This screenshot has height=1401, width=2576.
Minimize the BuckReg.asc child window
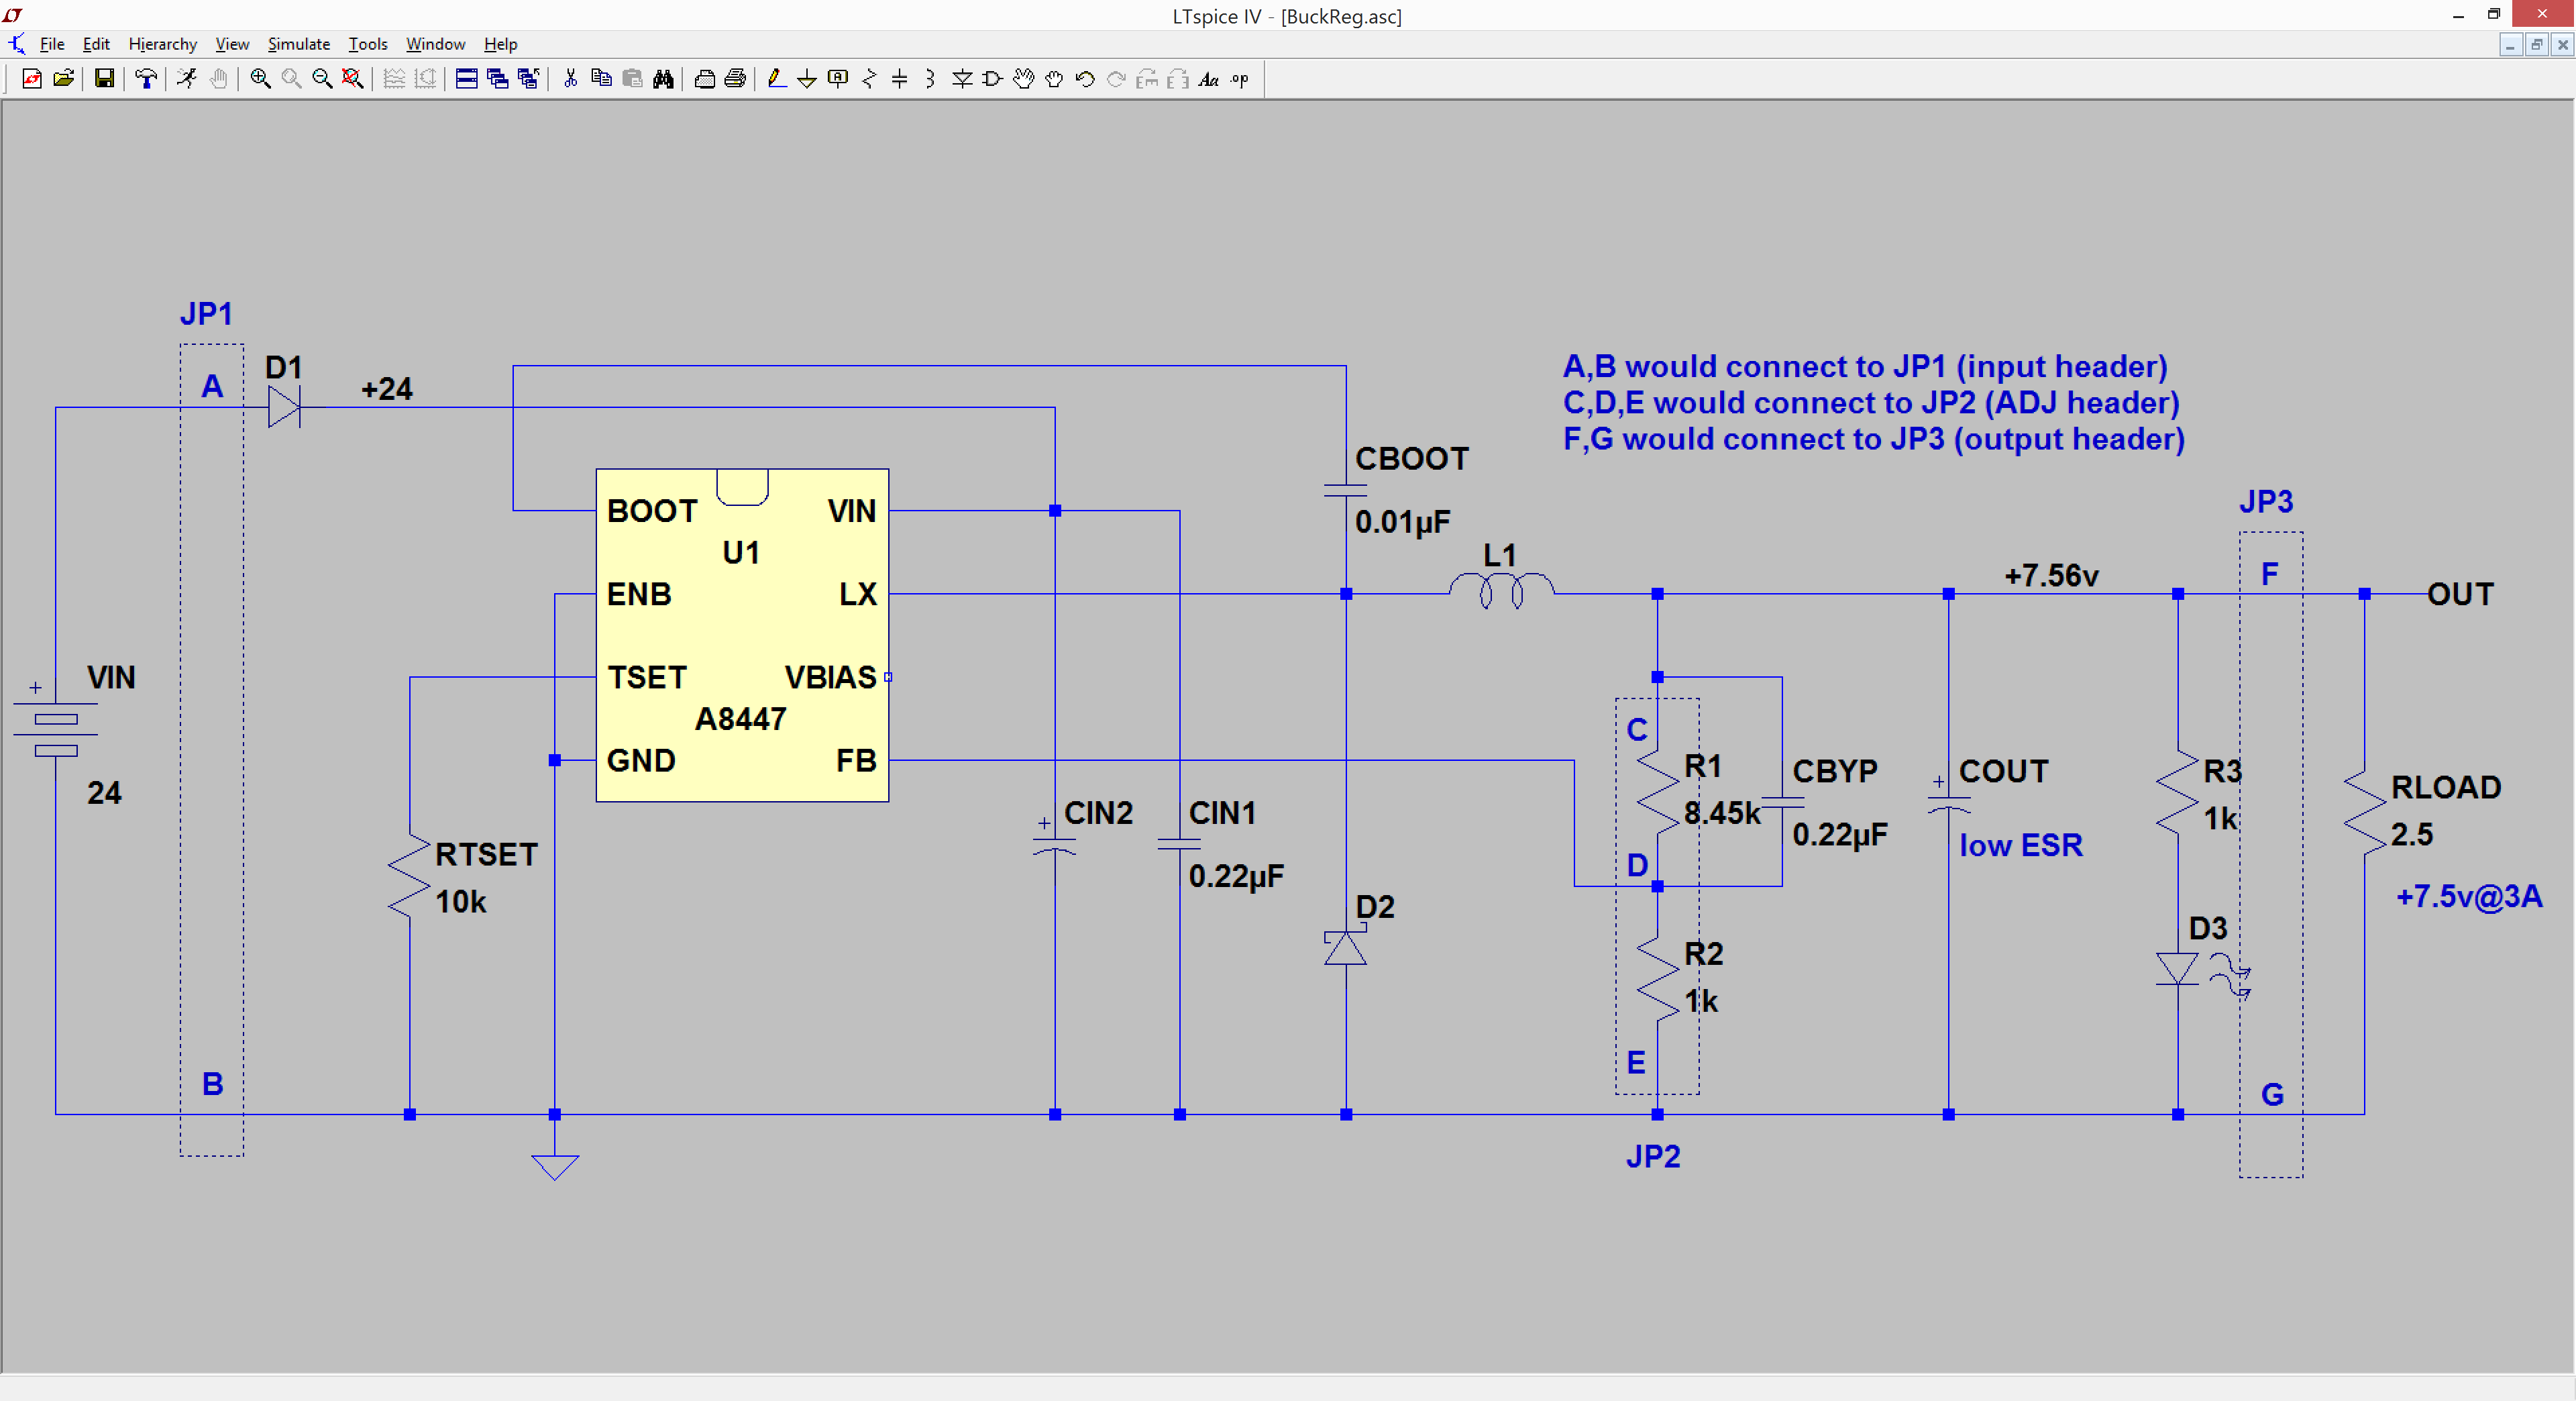2510,45
